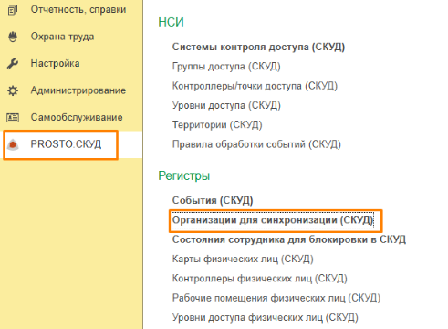Image resolution: width=448 pixels, height=329 pixels.
Task: Open the Отчетность, справки section
Action: 78,9
